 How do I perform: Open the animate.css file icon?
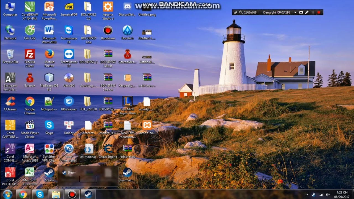coord(88,151)
